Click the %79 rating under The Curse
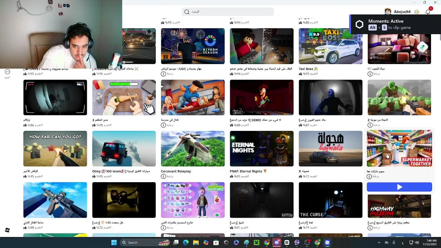 coord(308,228)
